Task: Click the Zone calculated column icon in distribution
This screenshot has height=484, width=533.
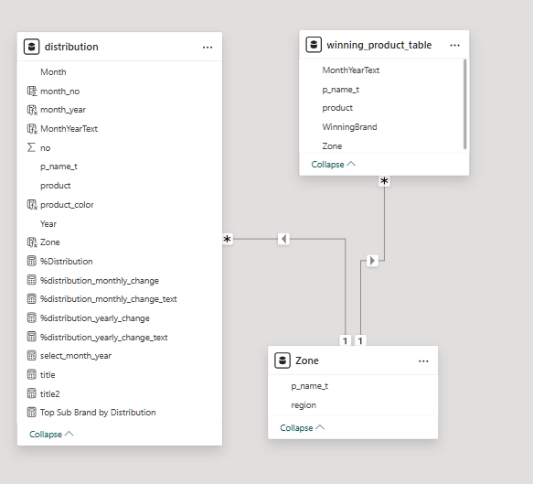Action: click(x=32, y=242)
